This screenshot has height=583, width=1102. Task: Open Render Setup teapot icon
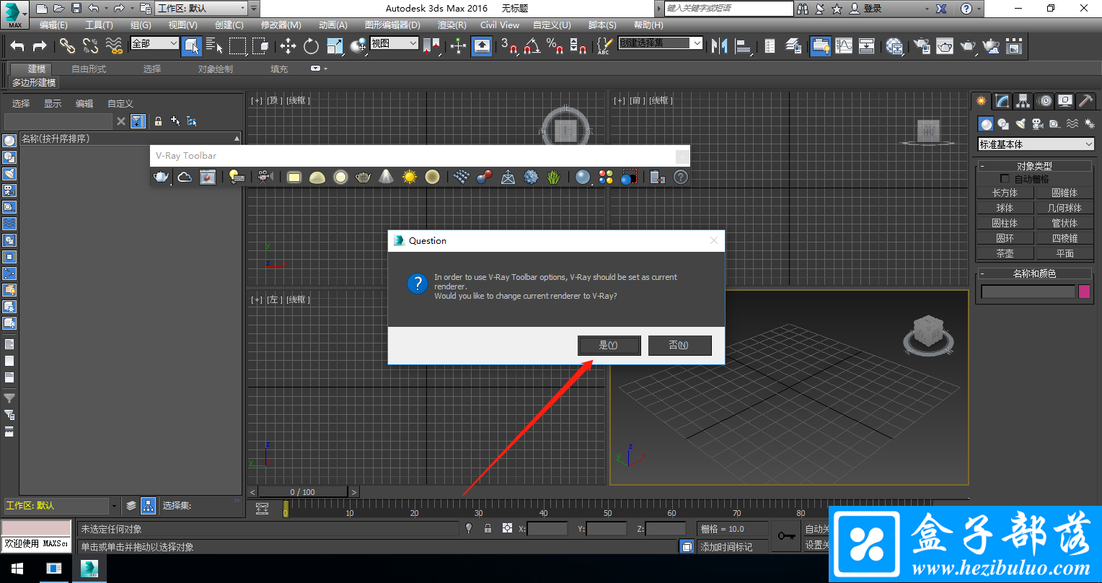pos(921,46)
